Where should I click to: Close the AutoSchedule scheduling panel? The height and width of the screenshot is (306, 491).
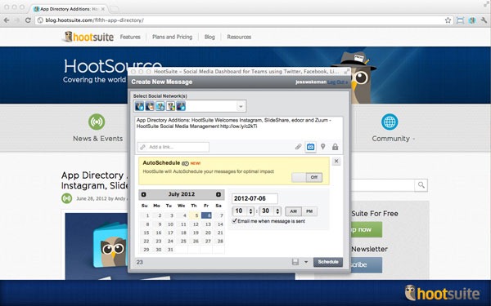click(x=336, y=161)
